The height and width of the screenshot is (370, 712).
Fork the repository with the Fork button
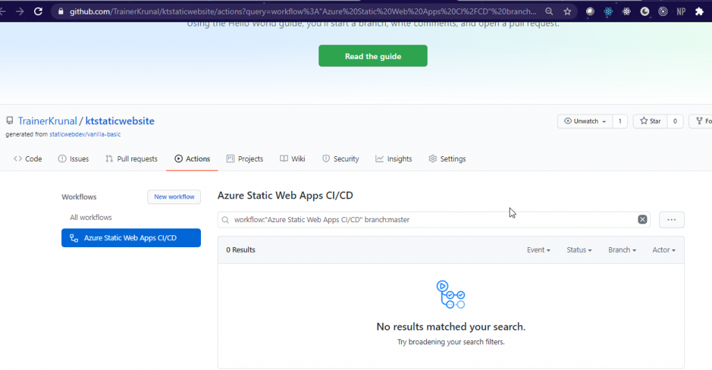tap(701, 121)
